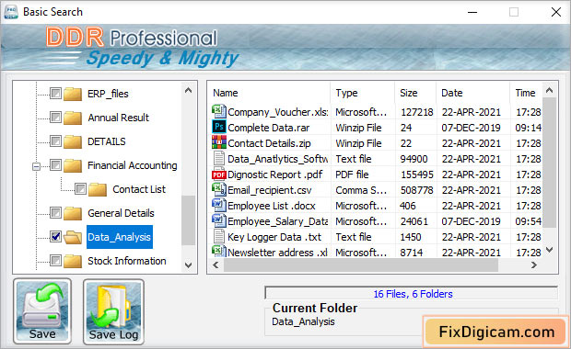
Task: Select the Contact List folder icon
Action: pos(98,189)
